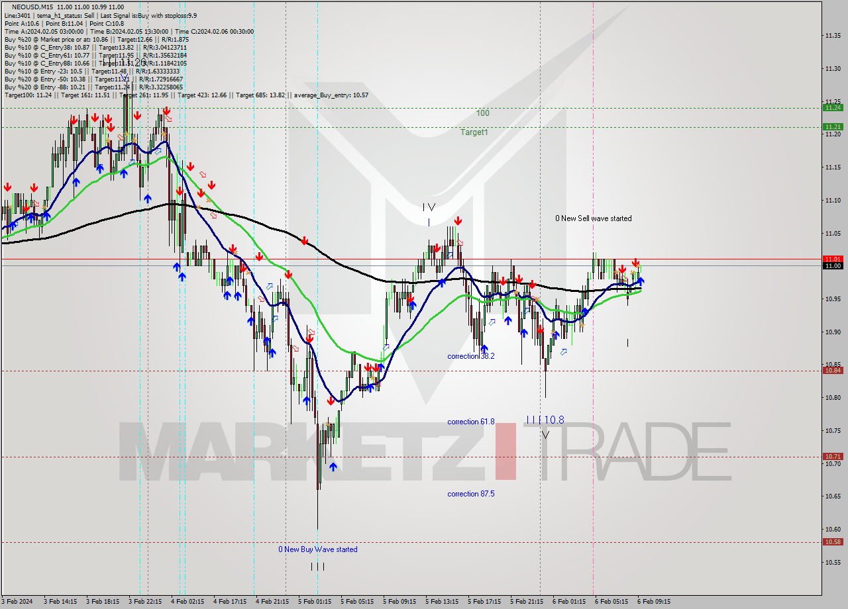The image size is (848, 609).
Task: Click the 'Target1' level label
Action: 474,132
